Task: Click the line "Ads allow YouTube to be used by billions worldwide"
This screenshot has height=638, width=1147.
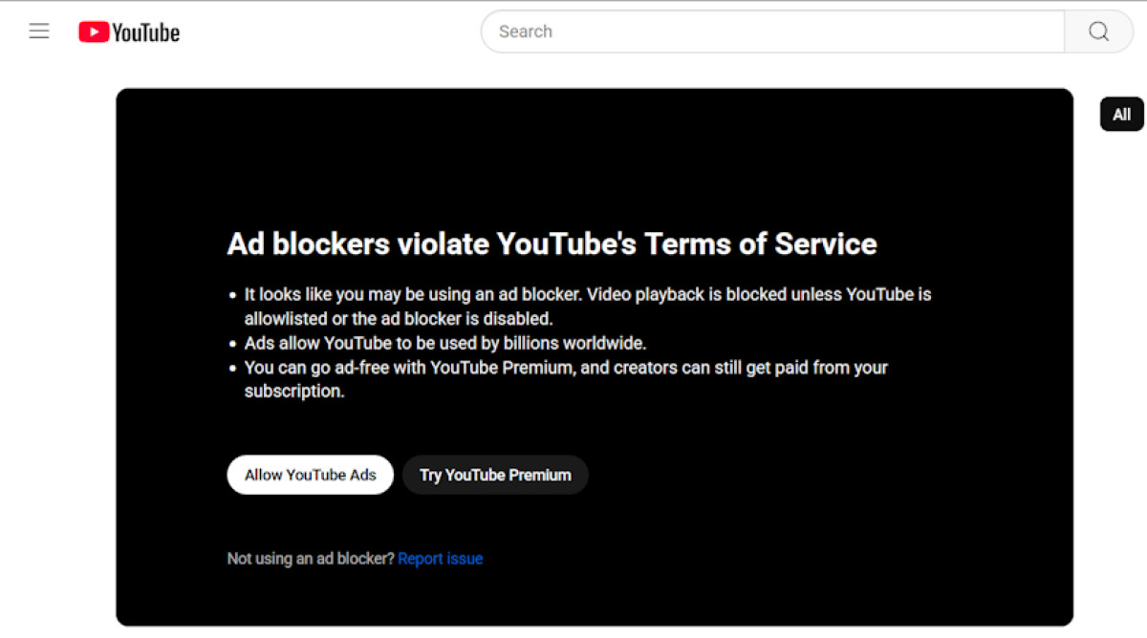Action: [445, 343]
